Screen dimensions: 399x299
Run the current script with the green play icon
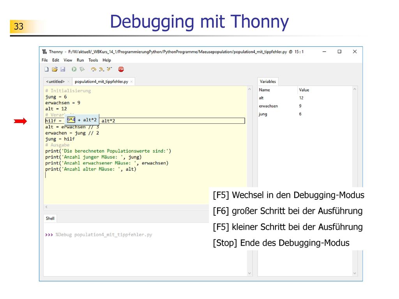74,69
